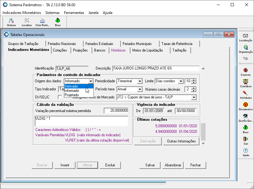
Task: Click the Bens sidebar money bag icon
Action: point(246,129)
